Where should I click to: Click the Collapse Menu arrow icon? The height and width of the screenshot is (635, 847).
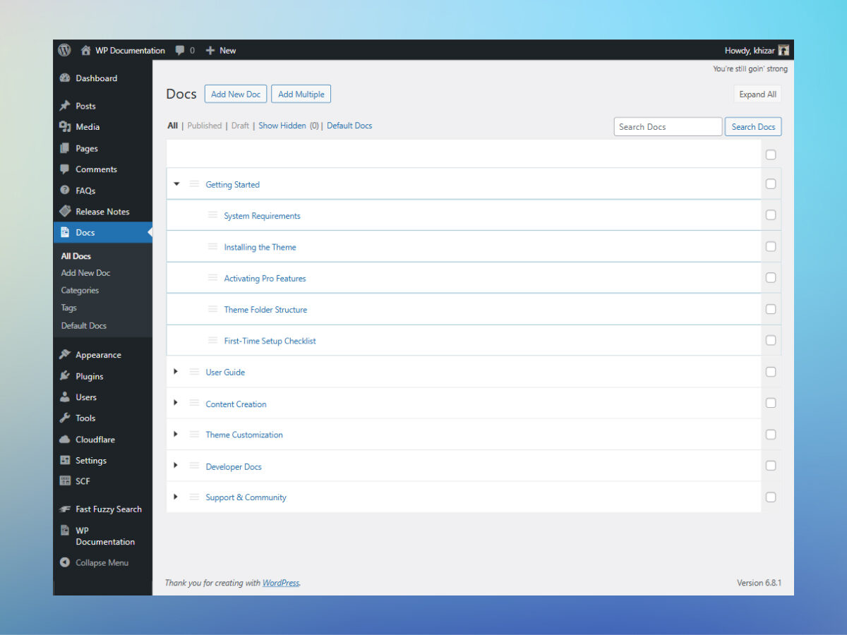[x=65, y=563]
